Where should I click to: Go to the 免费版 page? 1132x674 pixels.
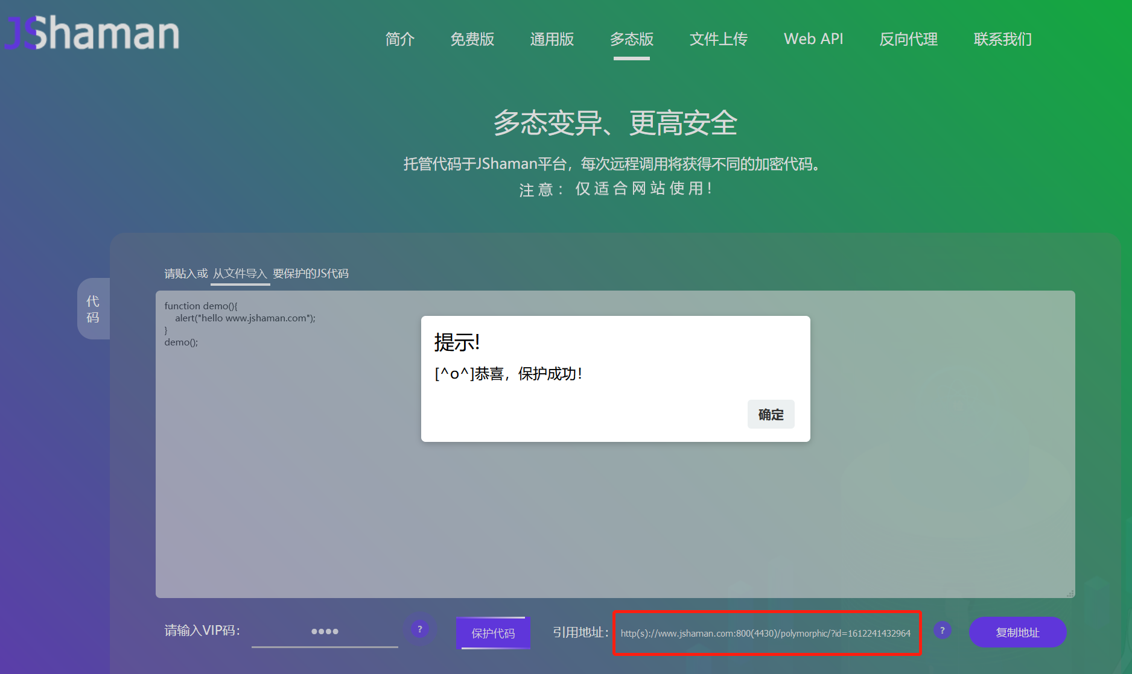472,39
